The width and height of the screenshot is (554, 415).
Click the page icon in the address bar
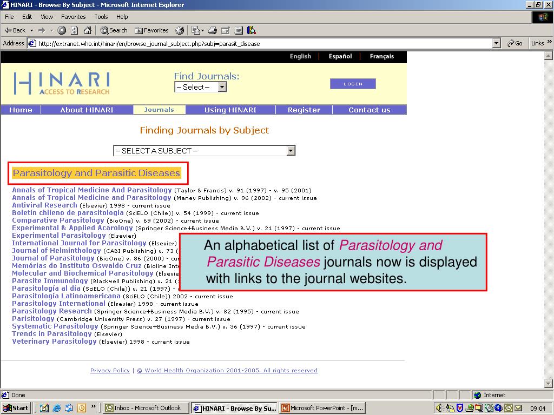pyautogui.click(x=32, y=44)
